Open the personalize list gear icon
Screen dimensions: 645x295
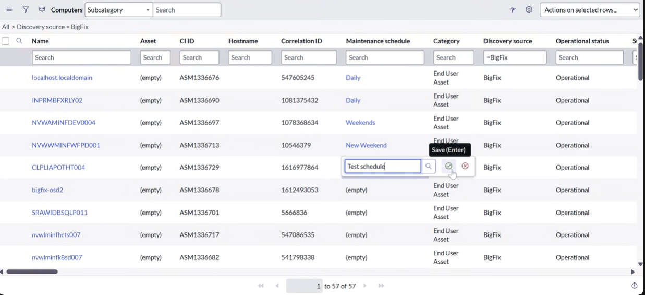point(529,10)
